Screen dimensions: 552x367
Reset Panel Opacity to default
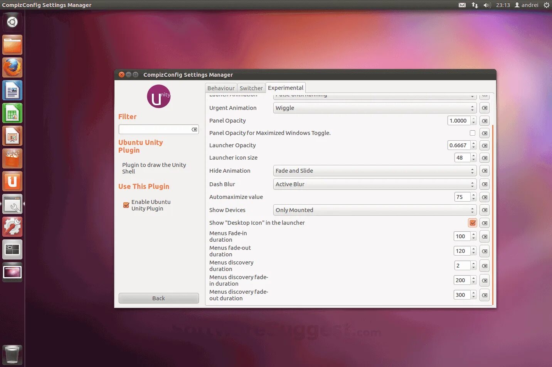(x=485, y=121)
